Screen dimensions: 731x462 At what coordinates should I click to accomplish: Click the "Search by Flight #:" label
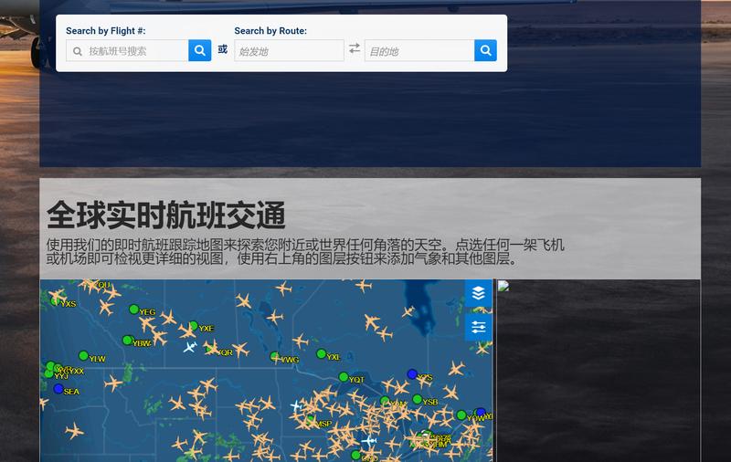(106, 31)
